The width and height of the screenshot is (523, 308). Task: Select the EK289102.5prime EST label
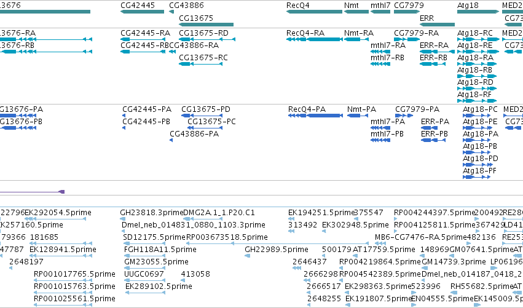[x=159, y=286]
